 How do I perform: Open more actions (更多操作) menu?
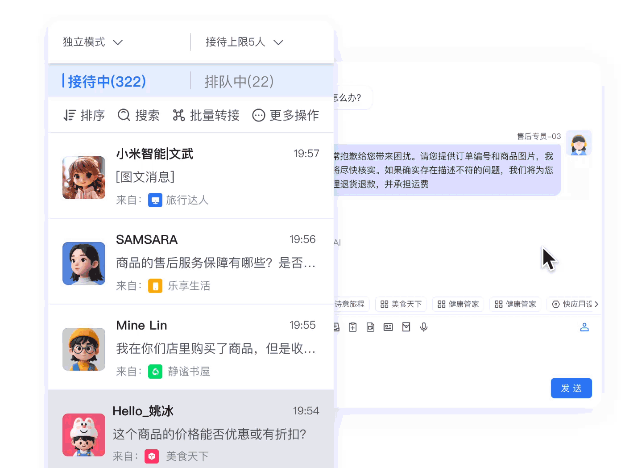point(286,115)
